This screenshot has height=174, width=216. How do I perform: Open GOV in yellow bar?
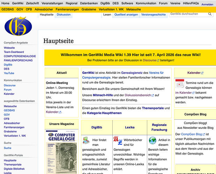(x=20, y=9)
